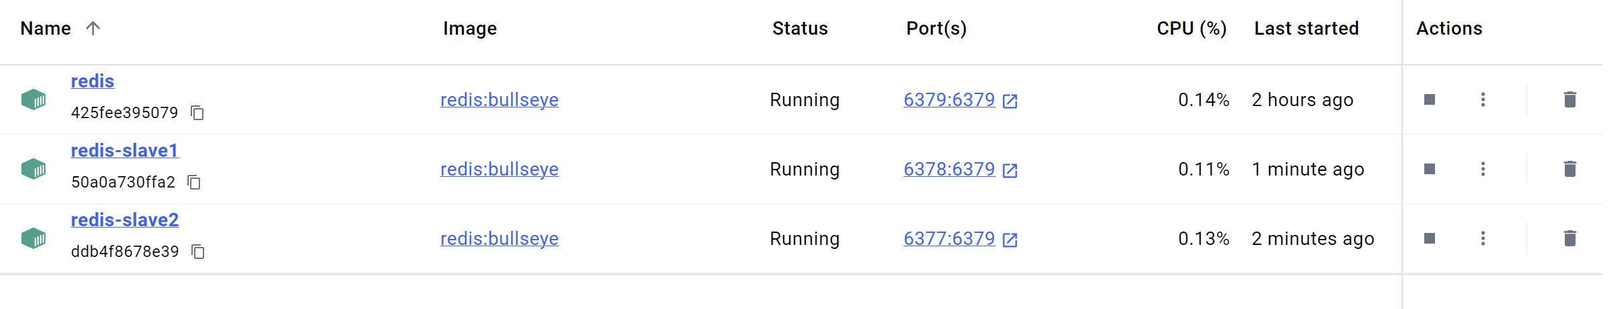Select the ID text 50a0a730ffa2

[123, 182]
